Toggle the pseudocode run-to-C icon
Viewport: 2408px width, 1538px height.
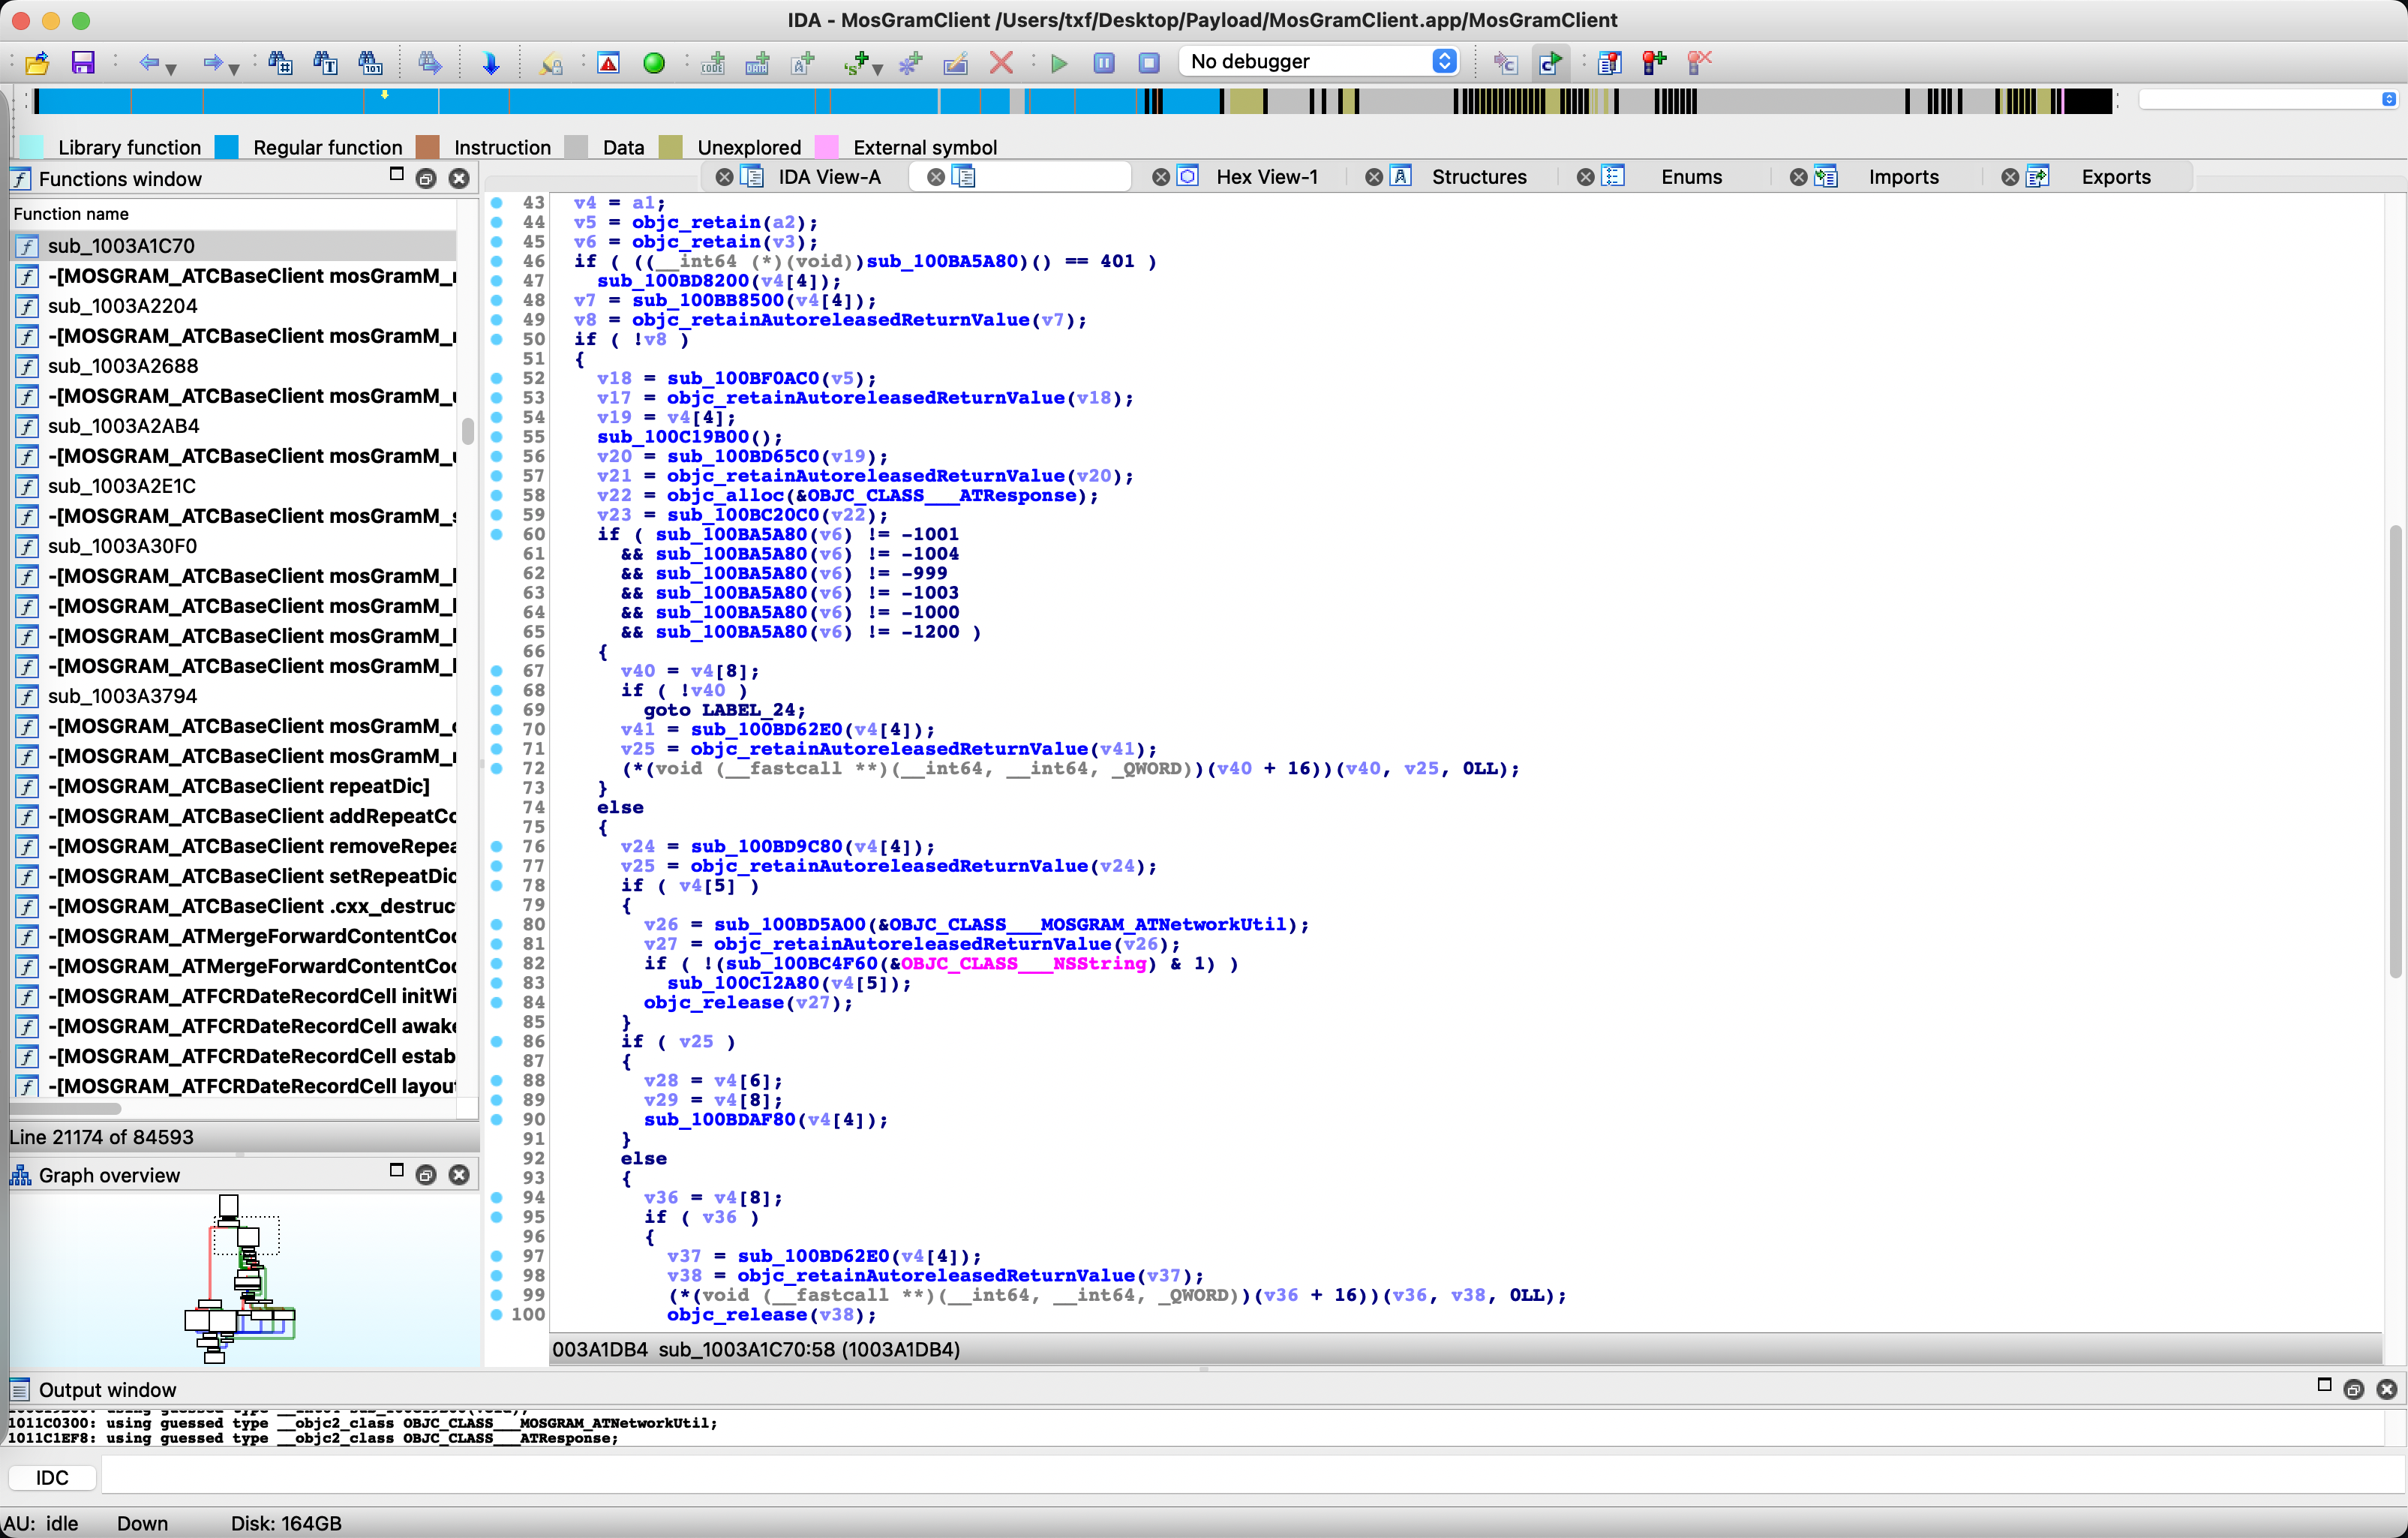pyautogui.click(x=1551, y=63)
